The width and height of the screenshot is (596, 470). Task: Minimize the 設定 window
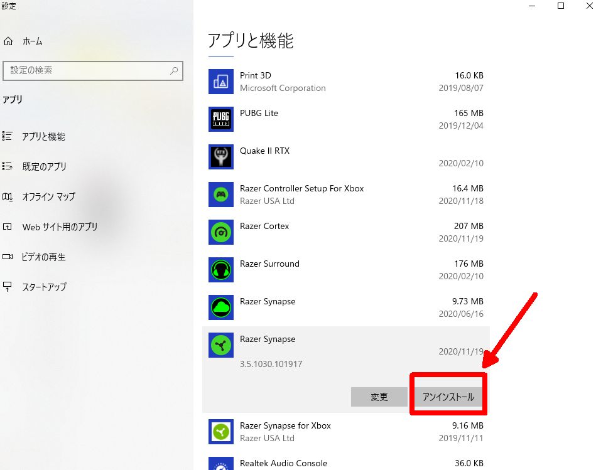tap(532, 6)
